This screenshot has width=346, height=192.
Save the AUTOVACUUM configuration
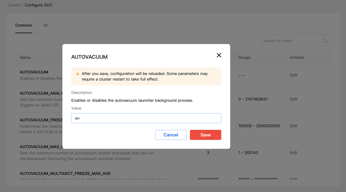pos(205,135)
